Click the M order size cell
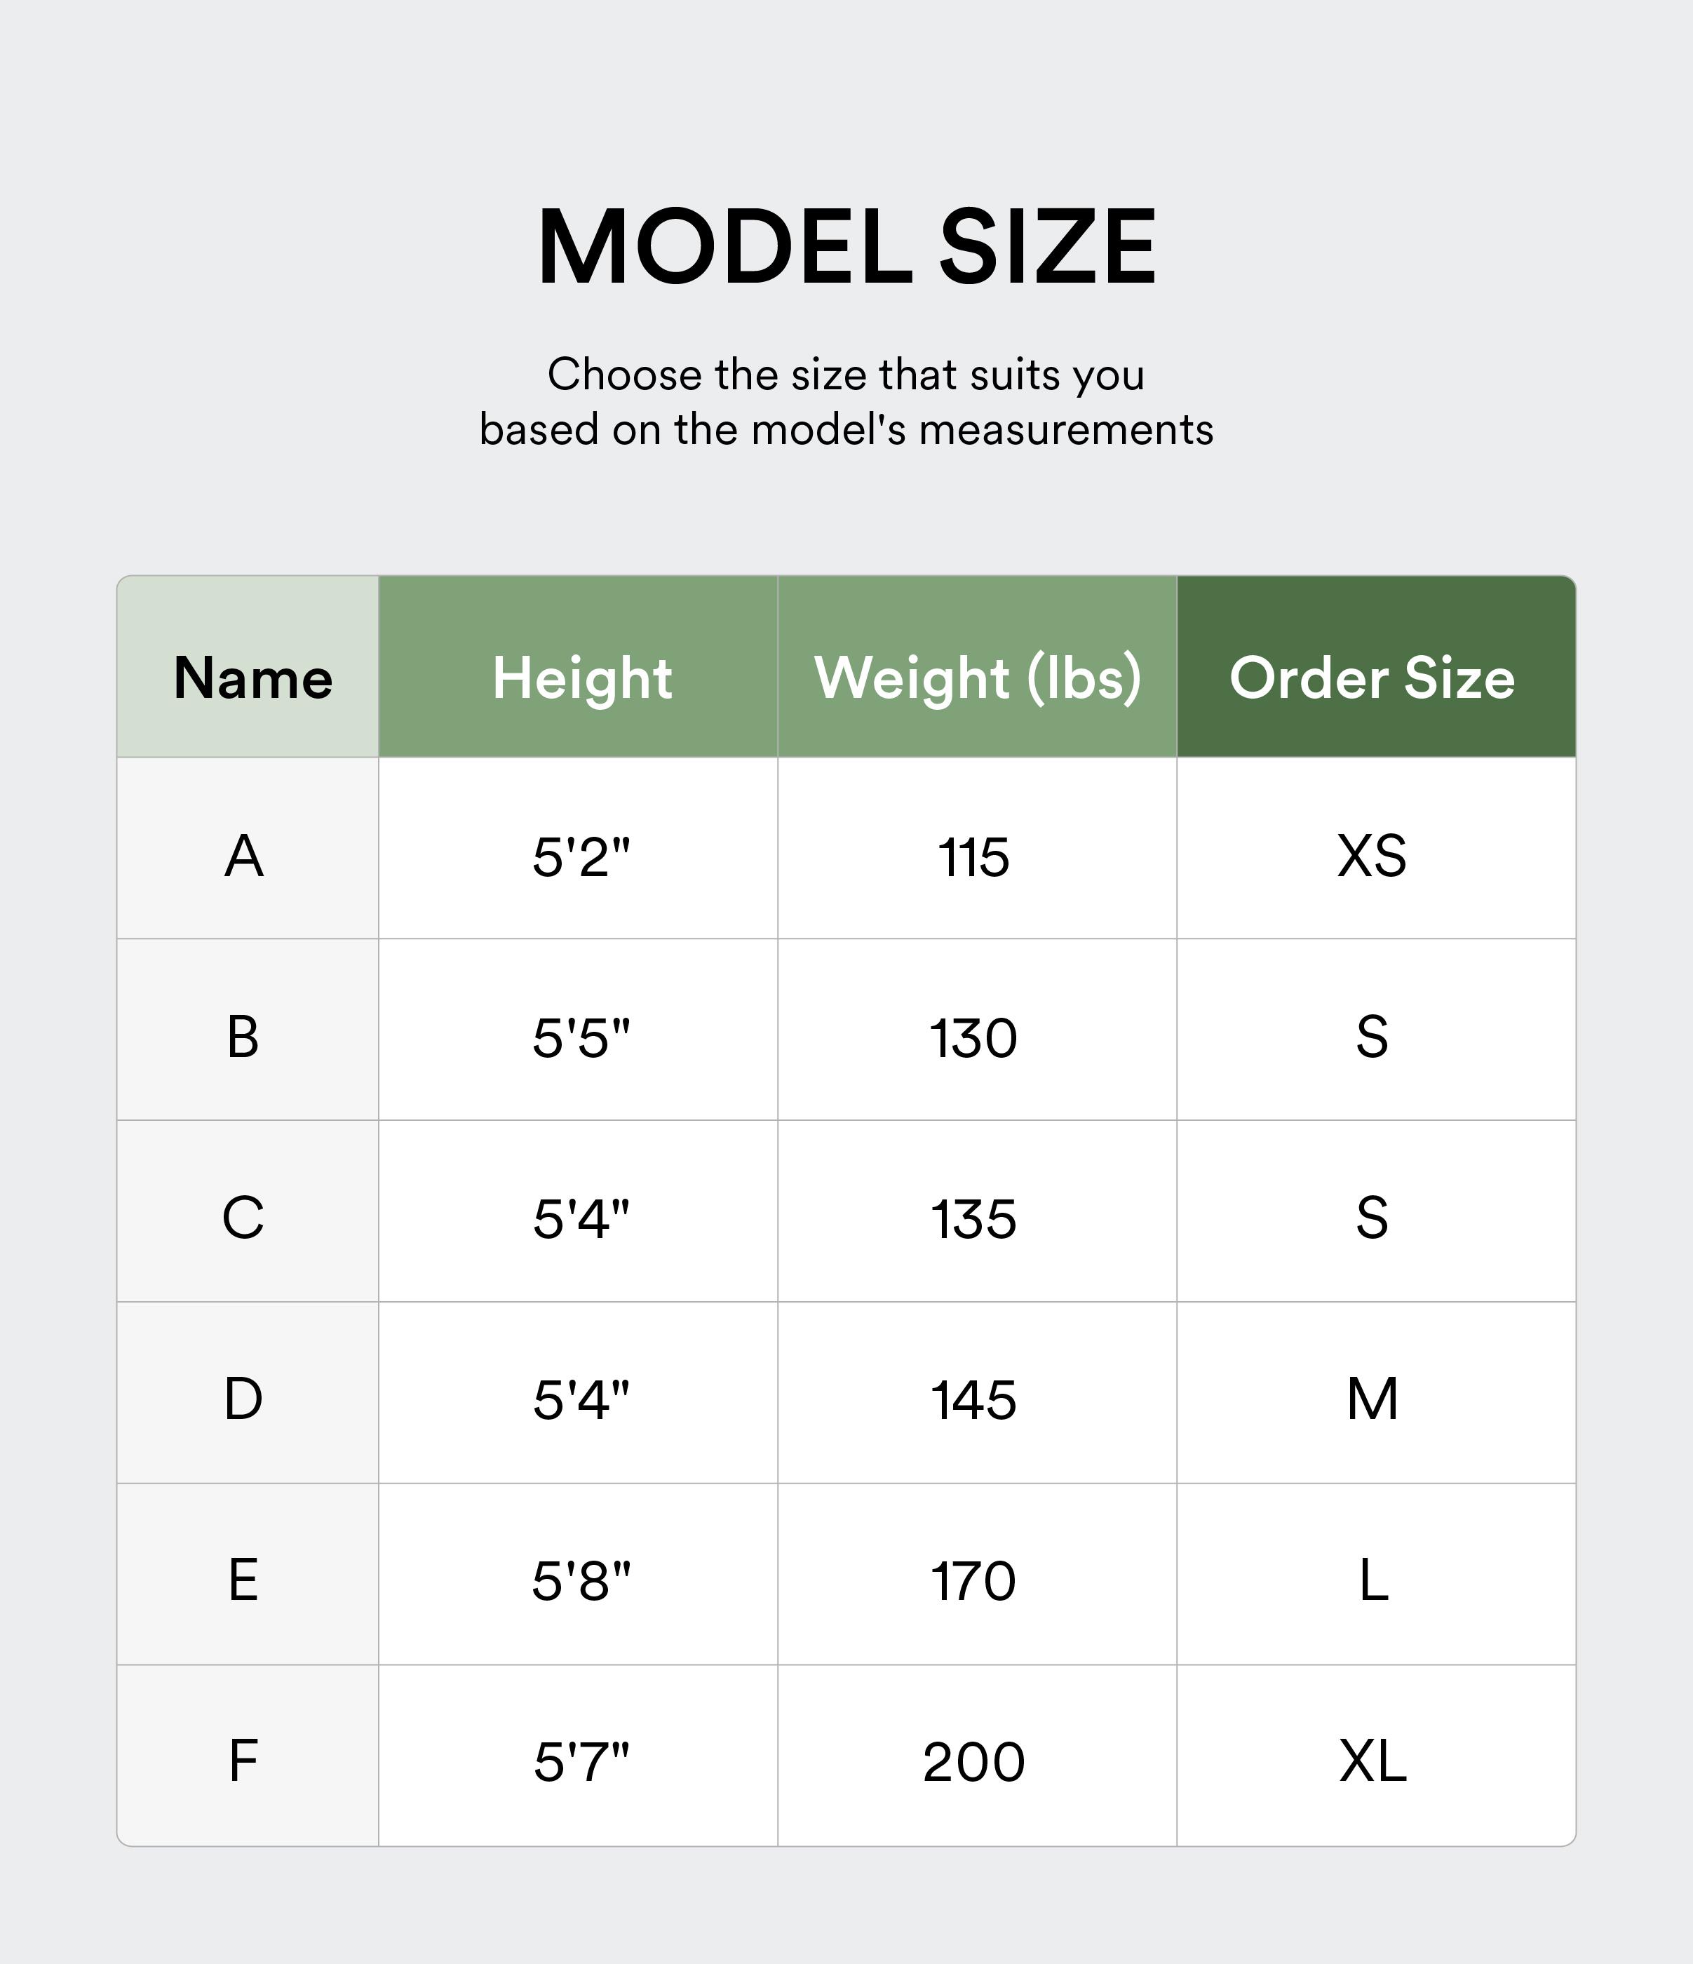The width and height of the screenshot is (1693, 1964). pos(1372,1399)
